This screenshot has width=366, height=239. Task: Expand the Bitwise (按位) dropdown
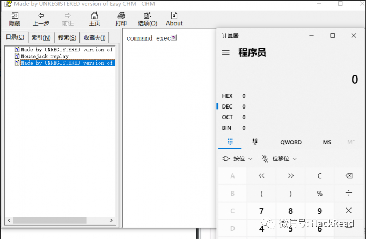237,159
